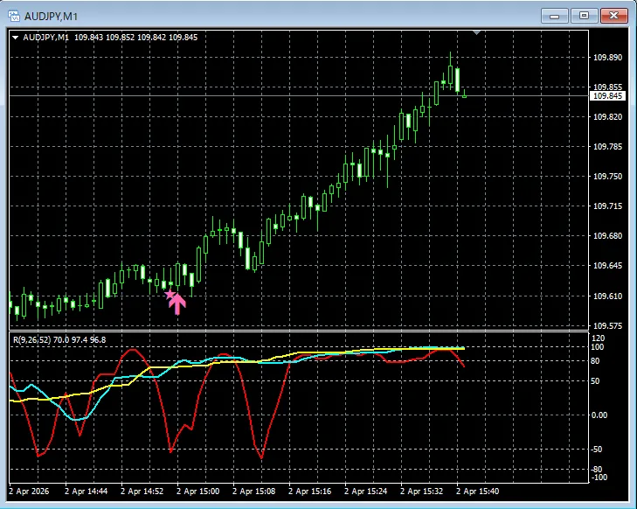Click the 109.610 price scale label
The image size is (637, 509).
[x=608, y=296]
